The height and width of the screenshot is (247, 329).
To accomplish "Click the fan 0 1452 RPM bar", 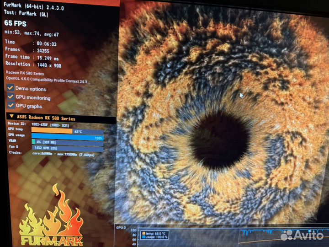I will click(67, 148).
